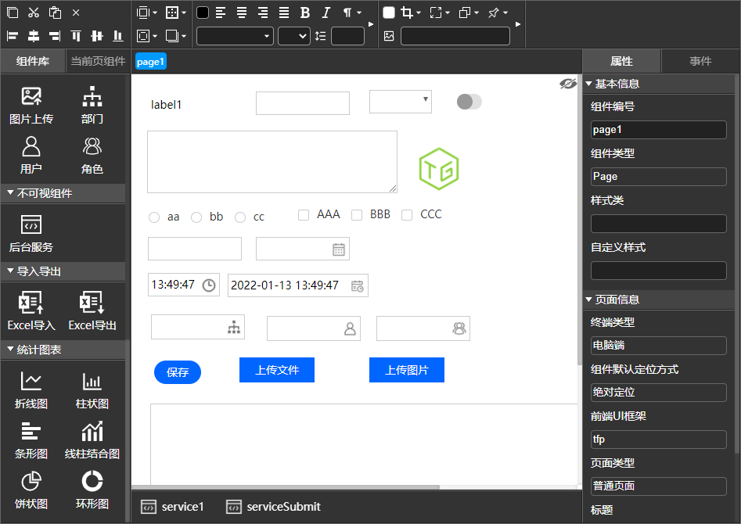
Task: Check the AAA checkbox
Action: (304, 215)
